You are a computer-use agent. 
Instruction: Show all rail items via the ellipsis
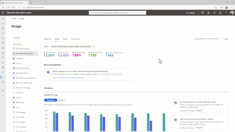pyautogui.click(x=3, y=95)
